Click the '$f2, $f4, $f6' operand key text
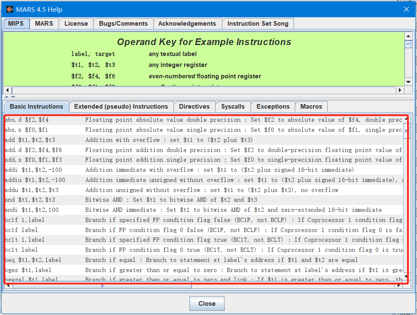This screenshot has width=417, height=315. pos(93,76)
